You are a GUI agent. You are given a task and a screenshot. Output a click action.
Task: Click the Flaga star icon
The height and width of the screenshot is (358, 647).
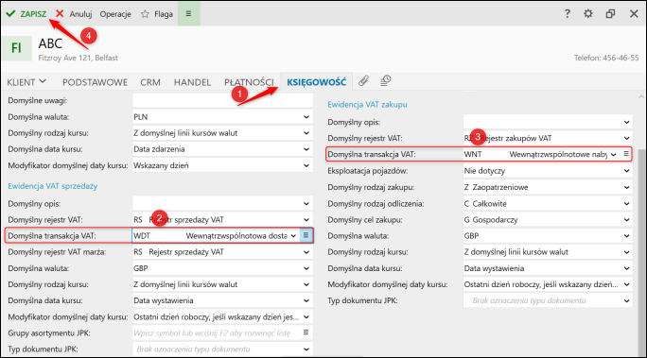point(145,14)
